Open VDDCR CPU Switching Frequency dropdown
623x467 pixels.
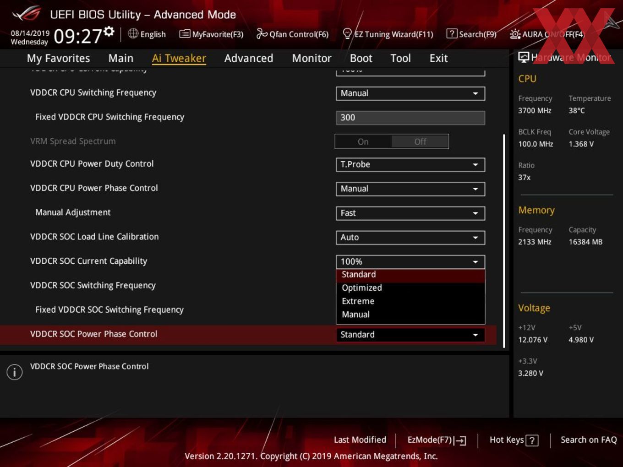pos(410,93)
